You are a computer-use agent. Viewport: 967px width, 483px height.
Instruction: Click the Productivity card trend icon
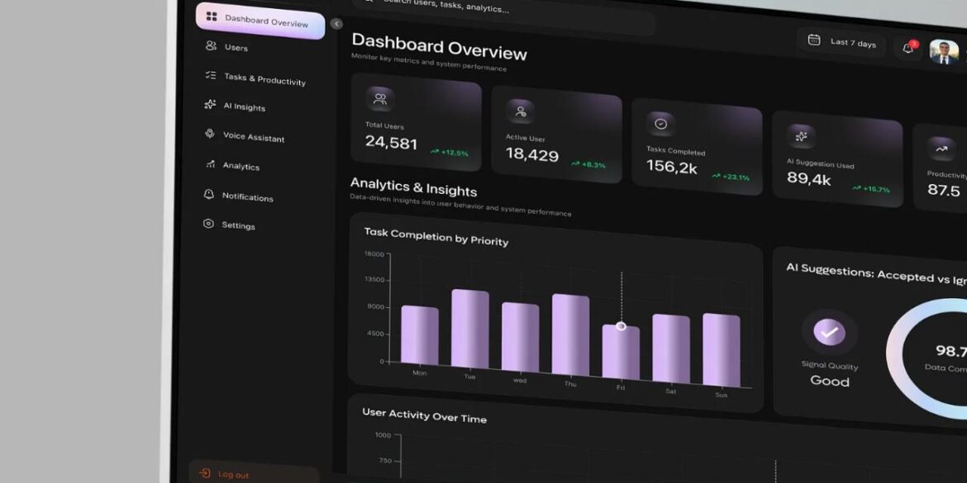point(941,149)
